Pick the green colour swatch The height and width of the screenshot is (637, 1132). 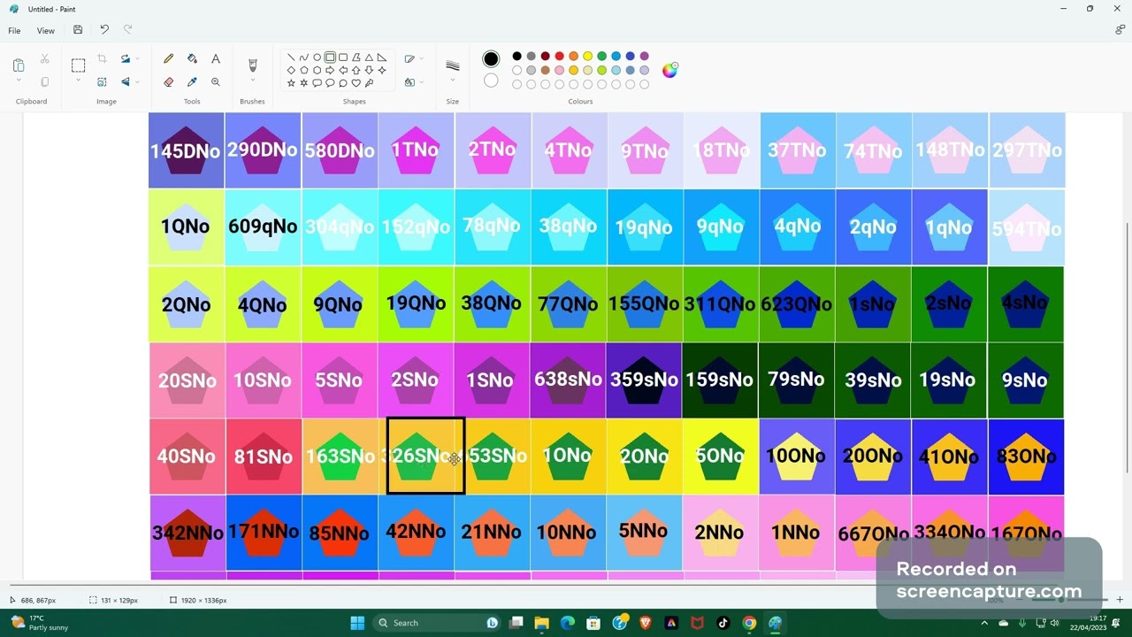[x=601, y=57]
